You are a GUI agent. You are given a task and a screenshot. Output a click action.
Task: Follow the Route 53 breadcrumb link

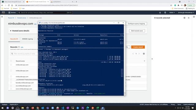11,18
